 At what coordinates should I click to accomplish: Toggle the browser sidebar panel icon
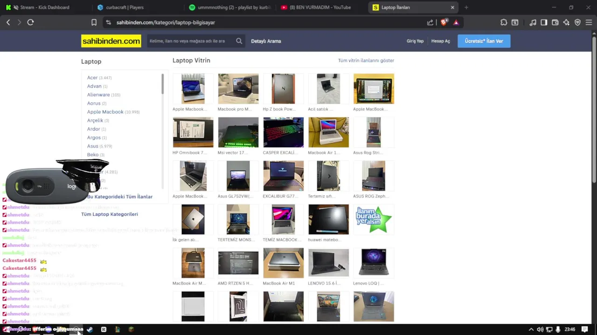coord(544,22)
